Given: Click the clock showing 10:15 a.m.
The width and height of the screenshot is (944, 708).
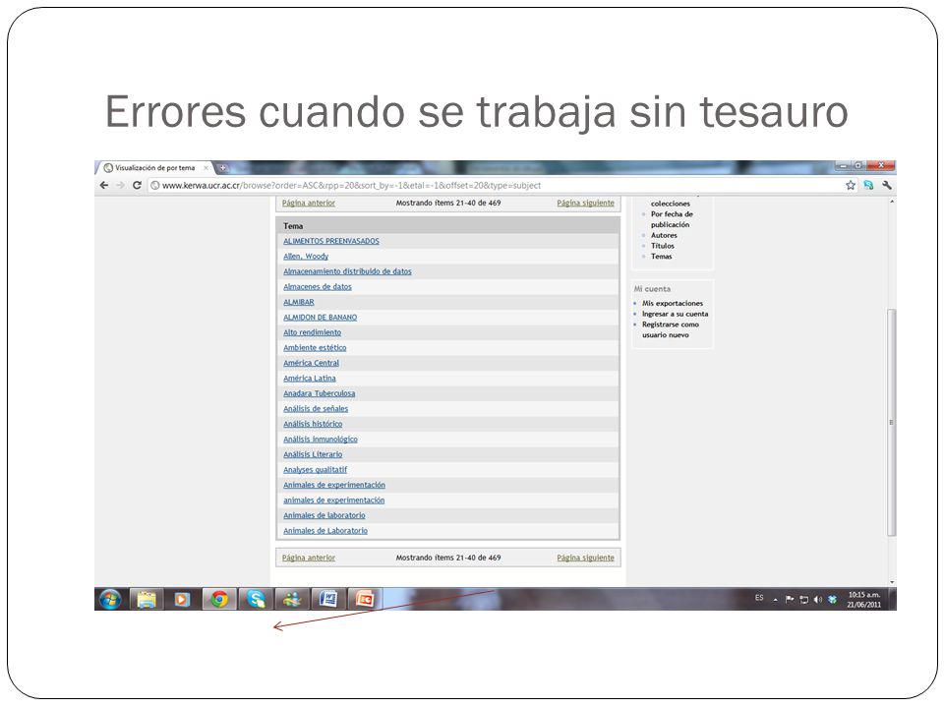Looking at the screenshot, I should [864, 599].
